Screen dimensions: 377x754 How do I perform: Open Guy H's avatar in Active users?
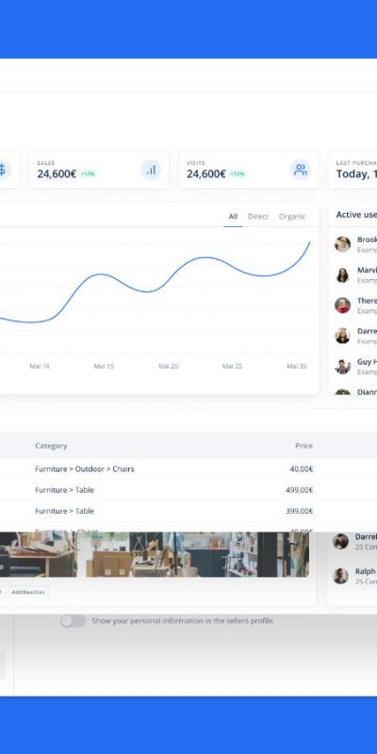tap(342, 366)
